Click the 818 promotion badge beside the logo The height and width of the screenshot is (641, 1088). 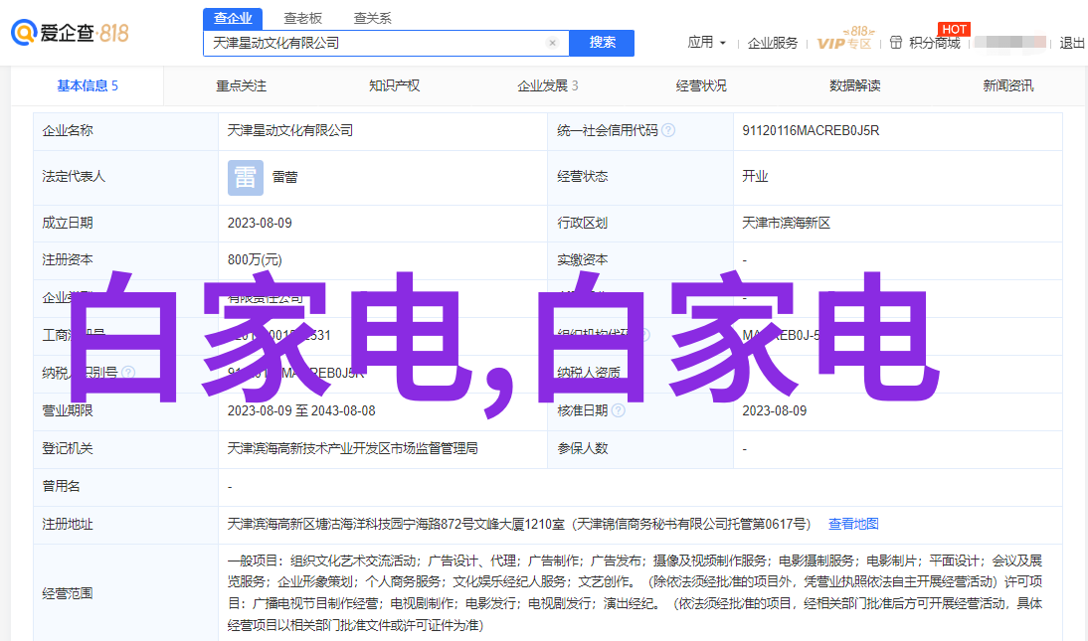(113, 33)
